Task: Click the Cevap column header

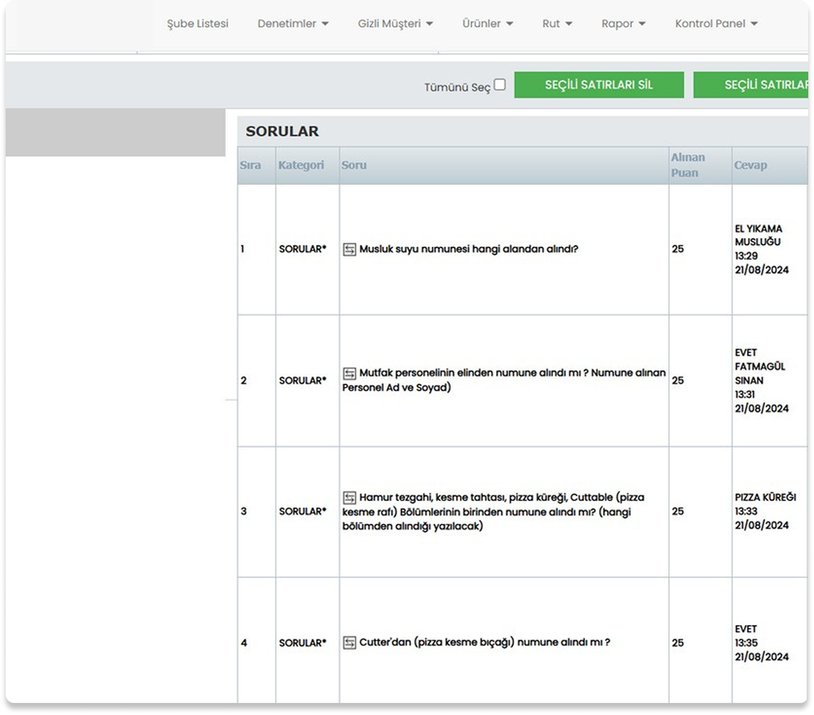Action: click(x=750, y=165)
